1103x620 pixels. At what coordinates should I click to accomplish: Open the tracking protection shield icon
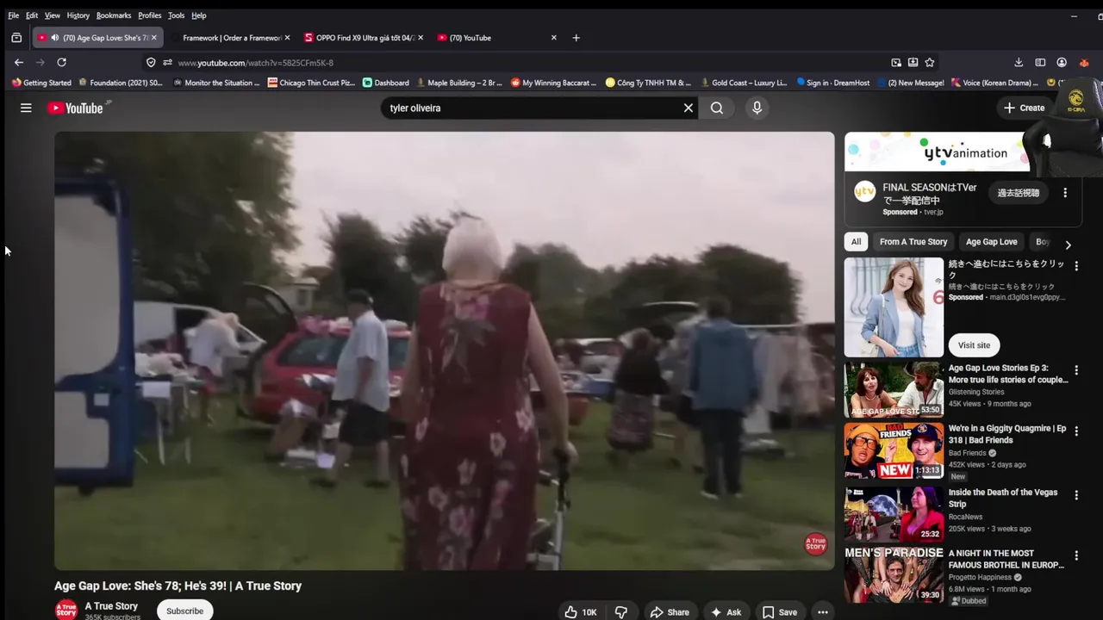[151, 62]
